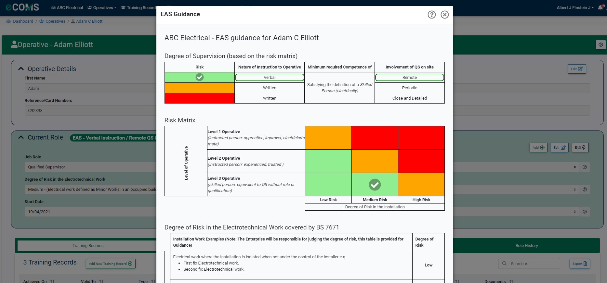Close the EAS Guidance dialog
This screenshot has height=283, width=607.
point(444,15)
